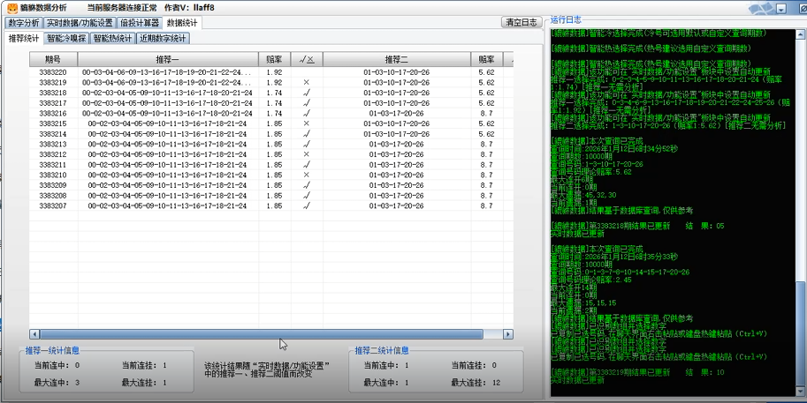The width and height of the screenshot is (807, 403).
Task: Open the 实时数据/功能设置 tab
Action: coord(80,23)
